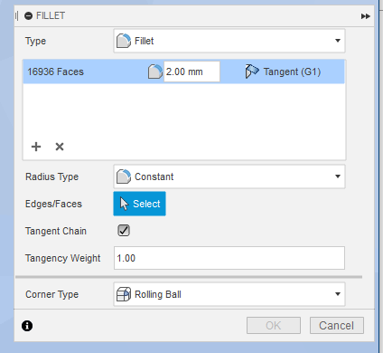This screenshot has width=383, height=353.
Task: Click the fillet icon in Type field
Action: (124, 41)
